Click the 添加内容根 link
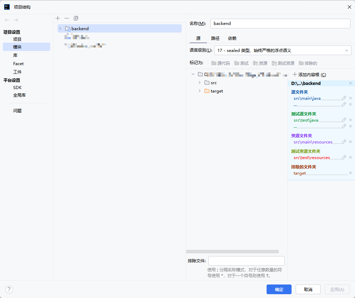Image resolution: width=355 pixels, height=298 pixels. [309, 74]
